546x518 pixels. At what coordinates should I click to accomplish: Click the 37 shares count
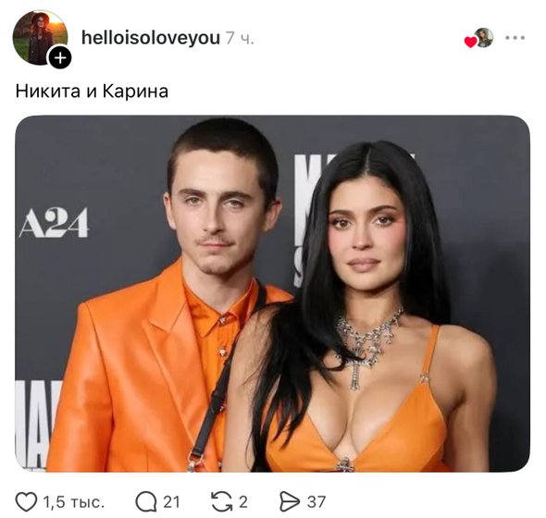316,502
